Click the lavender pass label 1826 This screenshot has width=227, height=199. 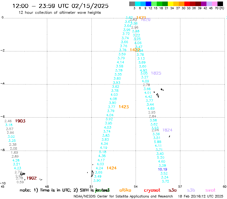146,20
